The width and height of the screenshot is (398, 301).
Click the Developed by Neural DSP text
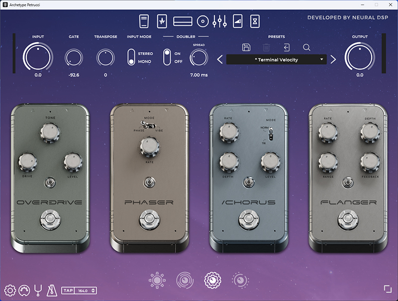click(348, 17)
